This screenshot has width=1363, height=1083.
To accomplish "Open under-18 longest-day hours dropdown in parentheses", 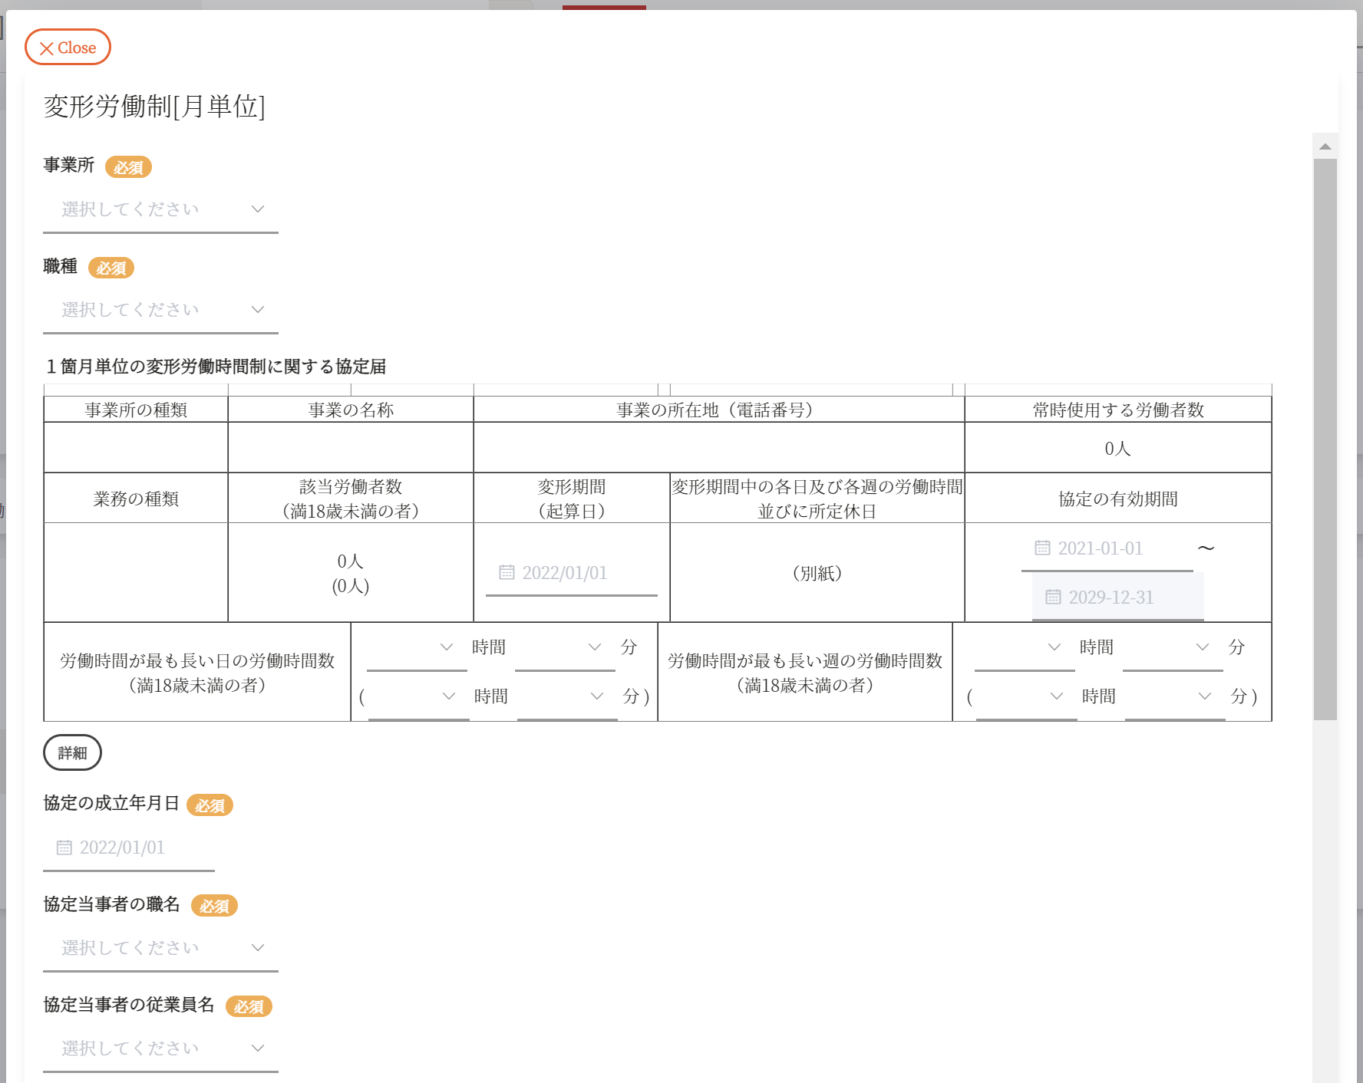I will 419,696.
